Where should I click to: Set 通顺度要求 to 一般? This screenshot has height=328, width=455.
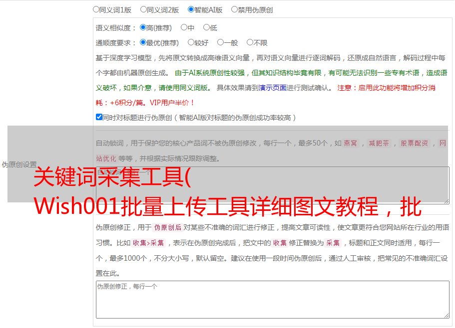tap(220, 42)
